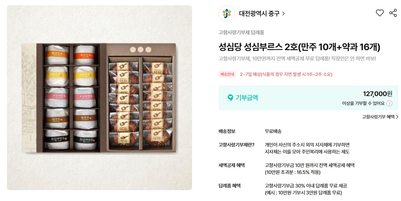Open the 고향사랑기부 혜택 link
401x201 pixels.
coord(380,117)
